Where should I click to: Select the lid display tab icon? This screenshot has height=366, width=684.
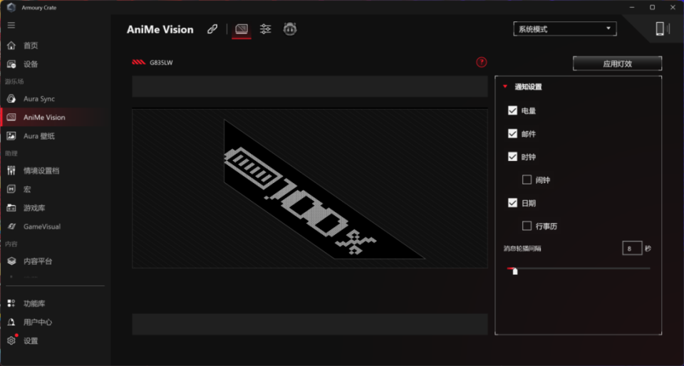pos(242,29)
